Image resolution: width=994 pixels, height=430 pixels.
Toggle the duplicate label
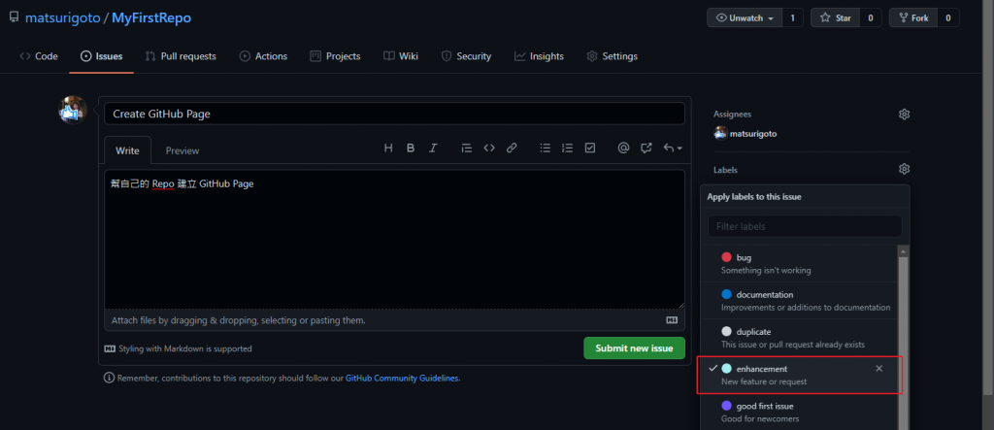[x=799, y=338]
